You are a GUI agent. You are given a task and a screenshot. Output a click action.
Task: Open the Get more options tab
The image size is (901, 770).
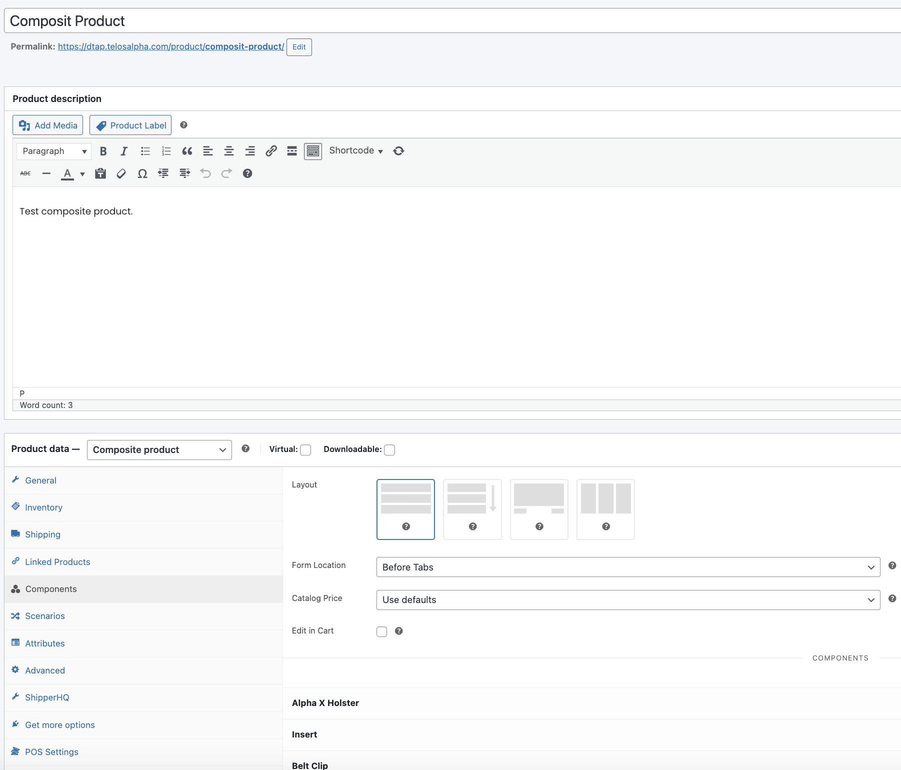[143, 725]
